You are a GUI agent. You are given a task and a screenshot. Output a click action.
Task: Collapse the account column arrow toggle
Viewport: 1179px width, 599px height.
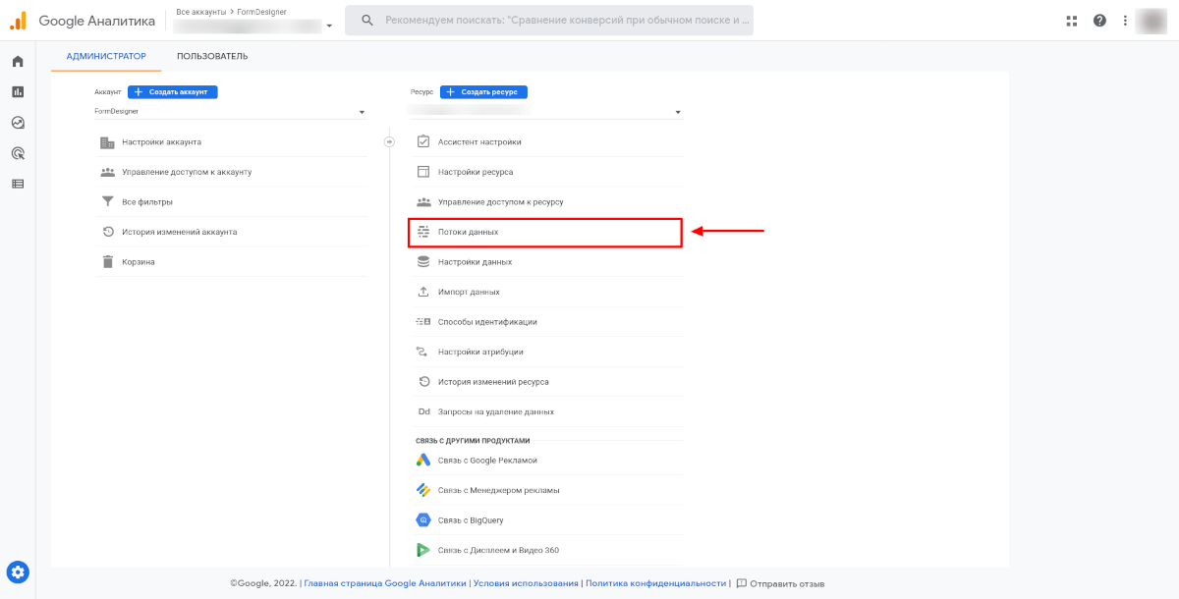(388, 142)
